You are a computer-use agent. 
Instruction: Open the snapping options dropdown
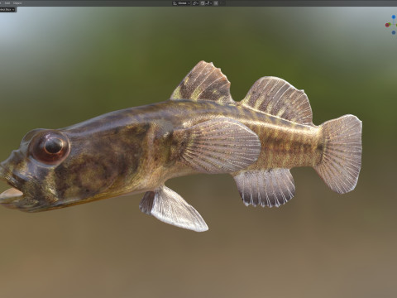click(208, 3)
